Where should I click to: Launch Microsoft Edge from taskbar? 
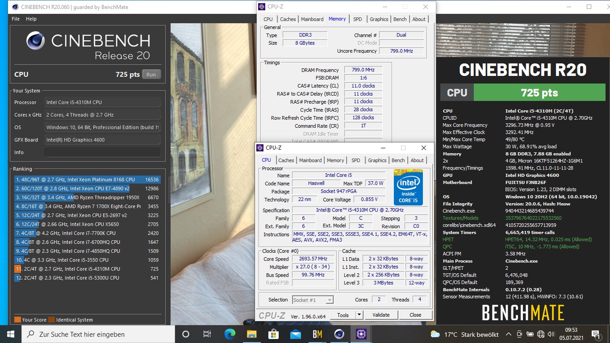(x=230, y=334)
